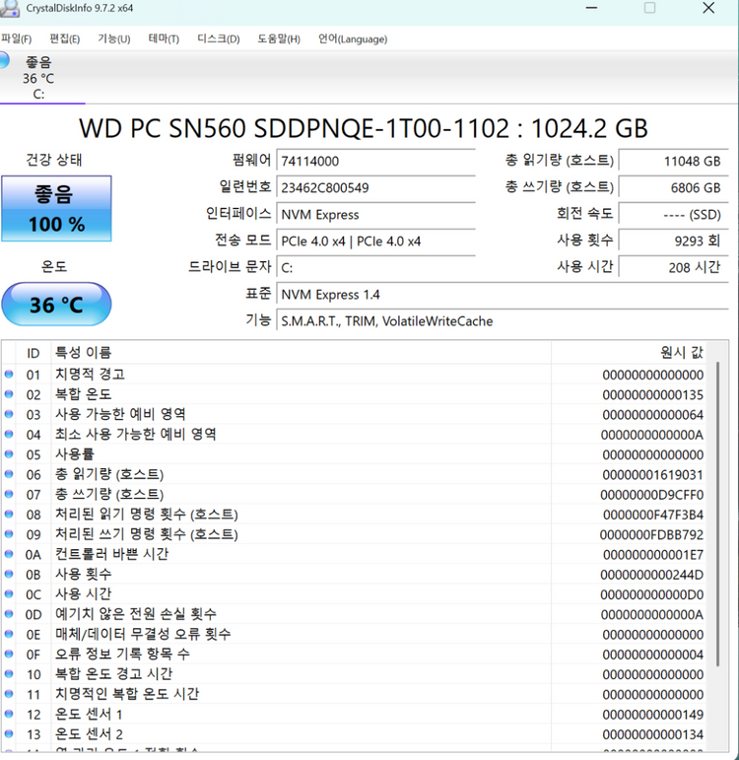This screenshot has height=760, width=739.
Task: Click status dot for row 0A 컨트롤러 바쁜 시간
Action: pos(9,554)
